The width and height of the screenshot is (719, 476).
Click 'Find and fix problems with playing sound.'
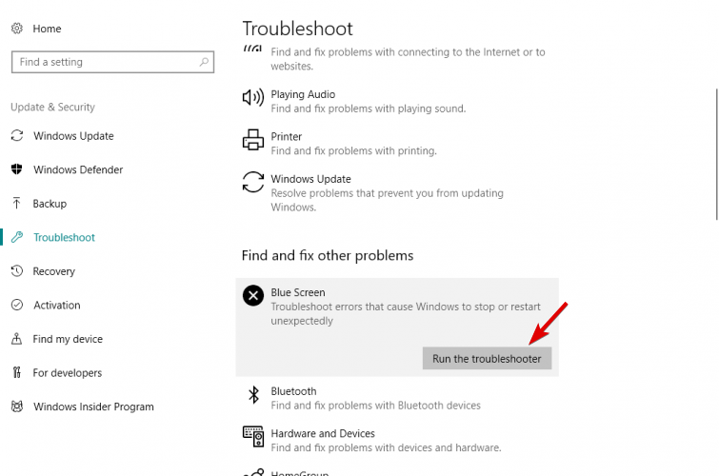click(369, 109)
